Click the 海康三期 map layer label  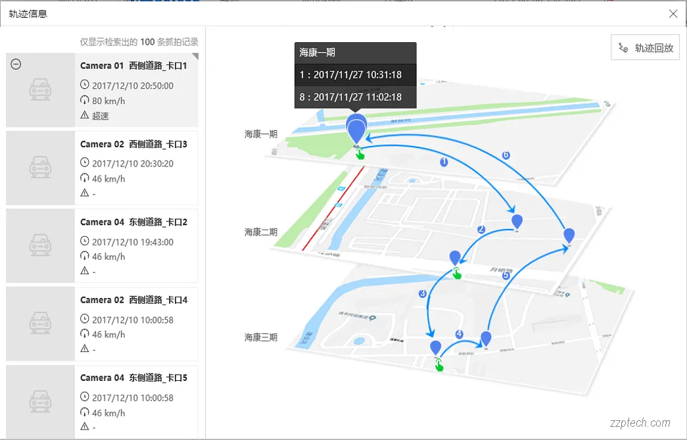click(261, 337)
